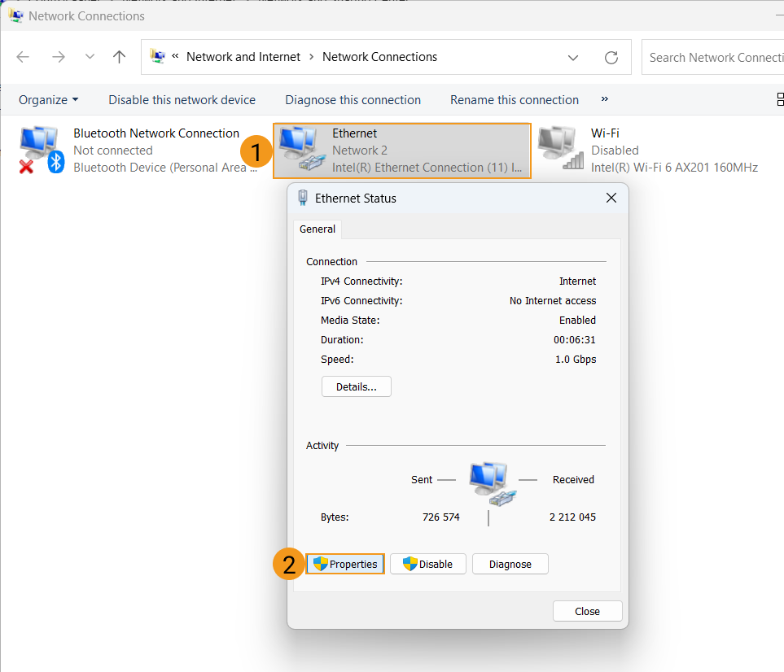Click Diagnose this connection
The image size is (784, 672).
[x=353, y=100]
